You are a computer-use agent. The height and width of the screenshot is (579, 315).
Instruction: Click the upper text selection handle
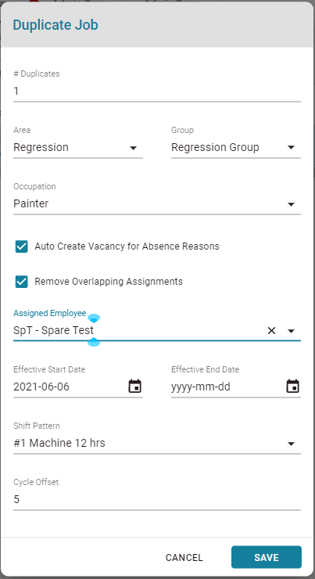[94, 318]
